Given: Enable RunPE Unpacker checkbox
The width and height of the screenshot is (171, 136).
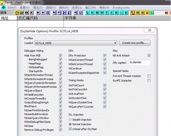Looking at the screenshot, I should click(149, 80).
